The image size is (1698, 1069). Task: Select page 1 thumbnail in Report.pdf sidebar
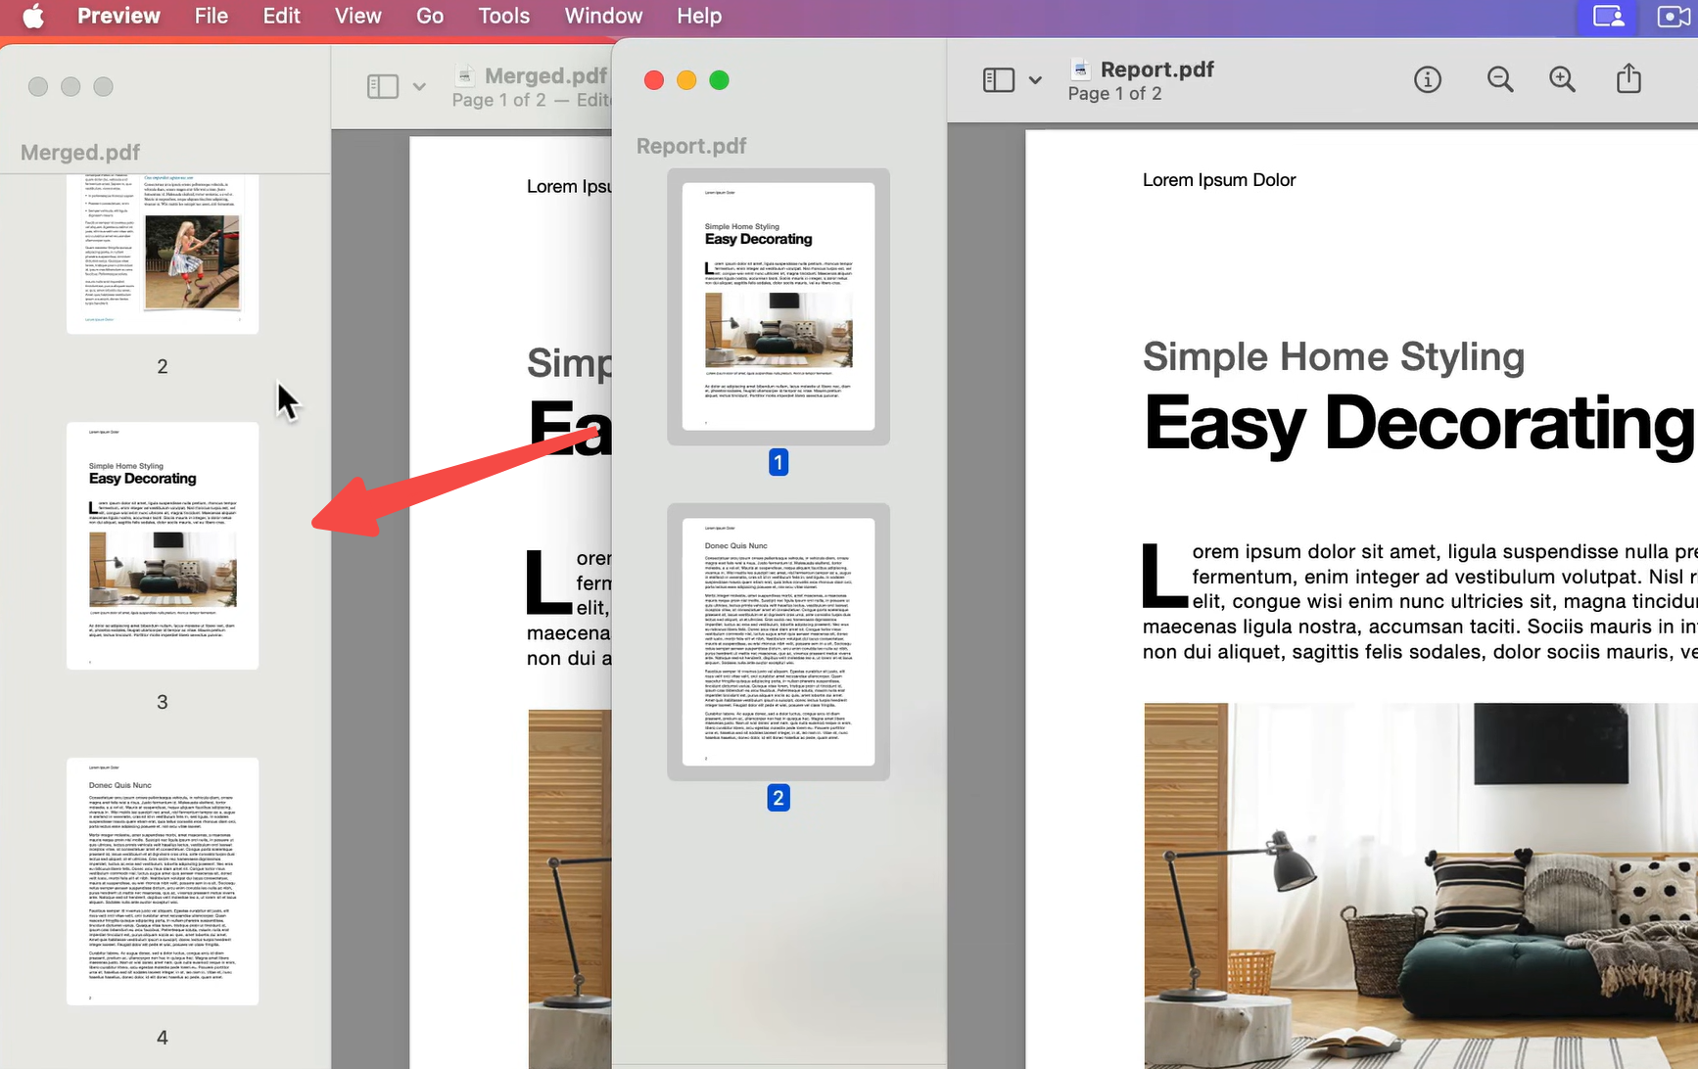tap(778, 306)
